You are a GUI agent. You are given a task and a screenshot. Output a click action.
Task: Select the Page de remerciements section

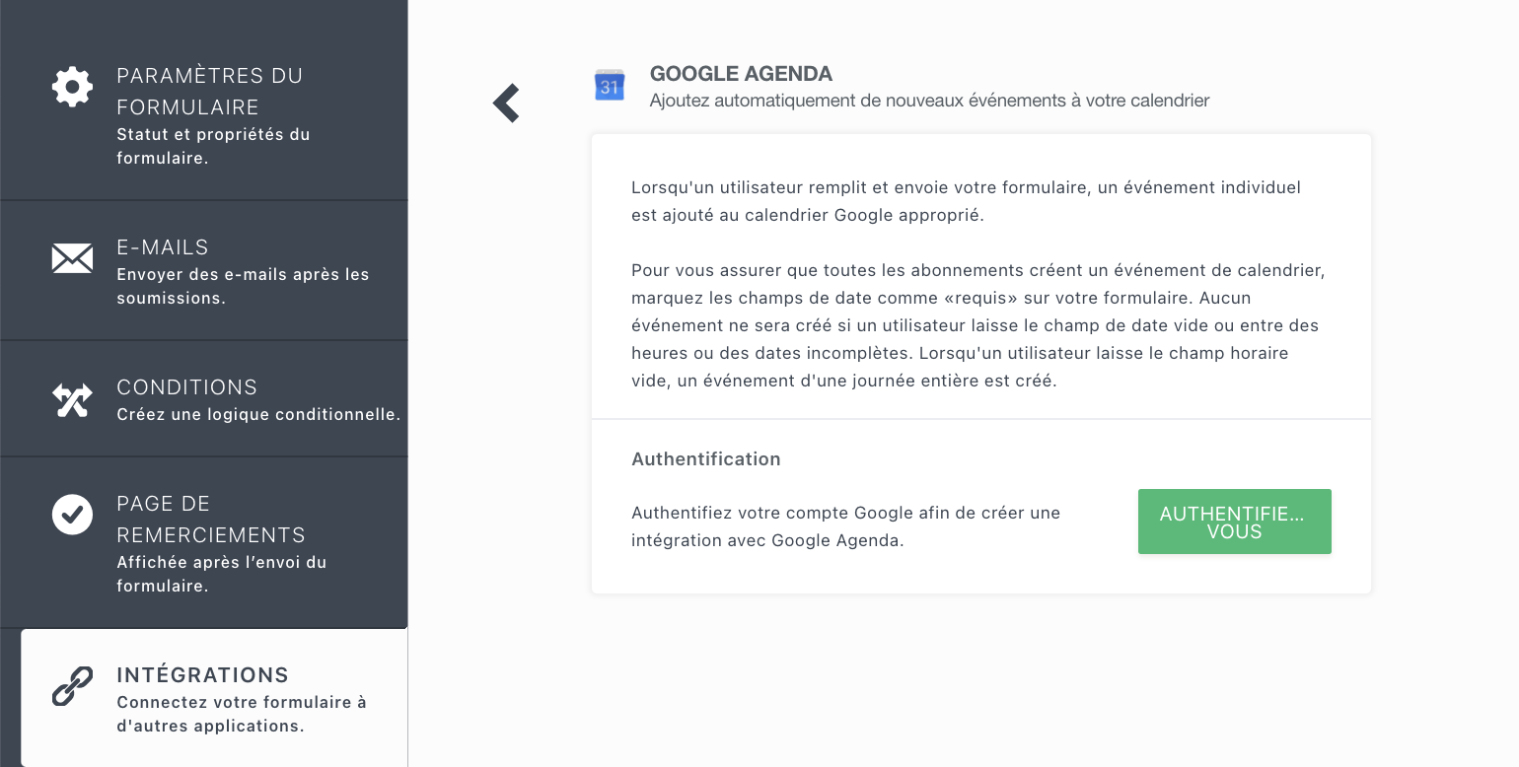coord(211,520)
